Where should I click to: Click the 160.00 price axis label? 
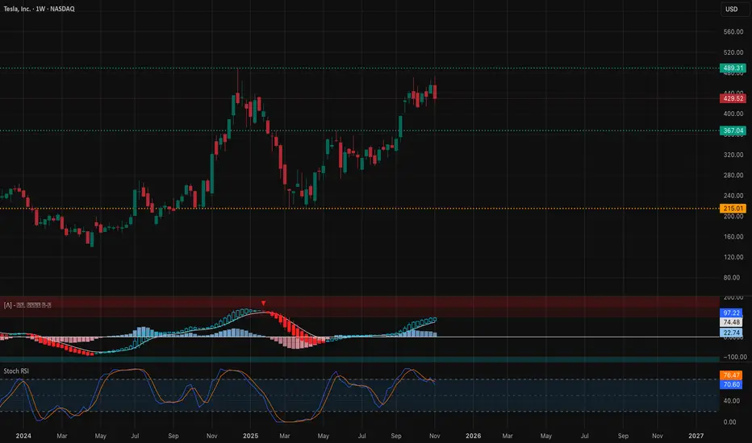pos(733,237)
